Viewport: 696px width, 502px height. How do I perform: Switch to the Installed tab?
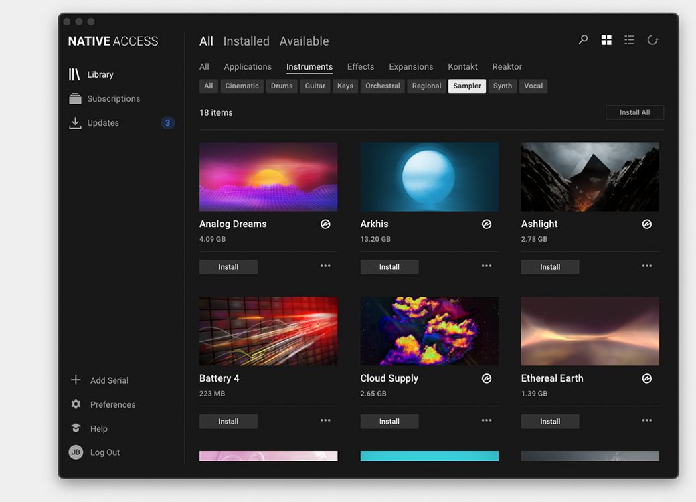pos(246,41)
